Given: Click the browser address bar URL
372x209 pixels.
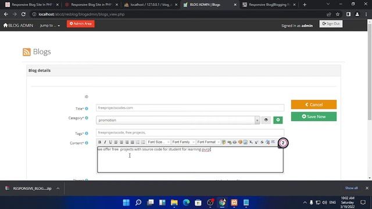Looking at the screenshot, I should click(x=81, y=14).
